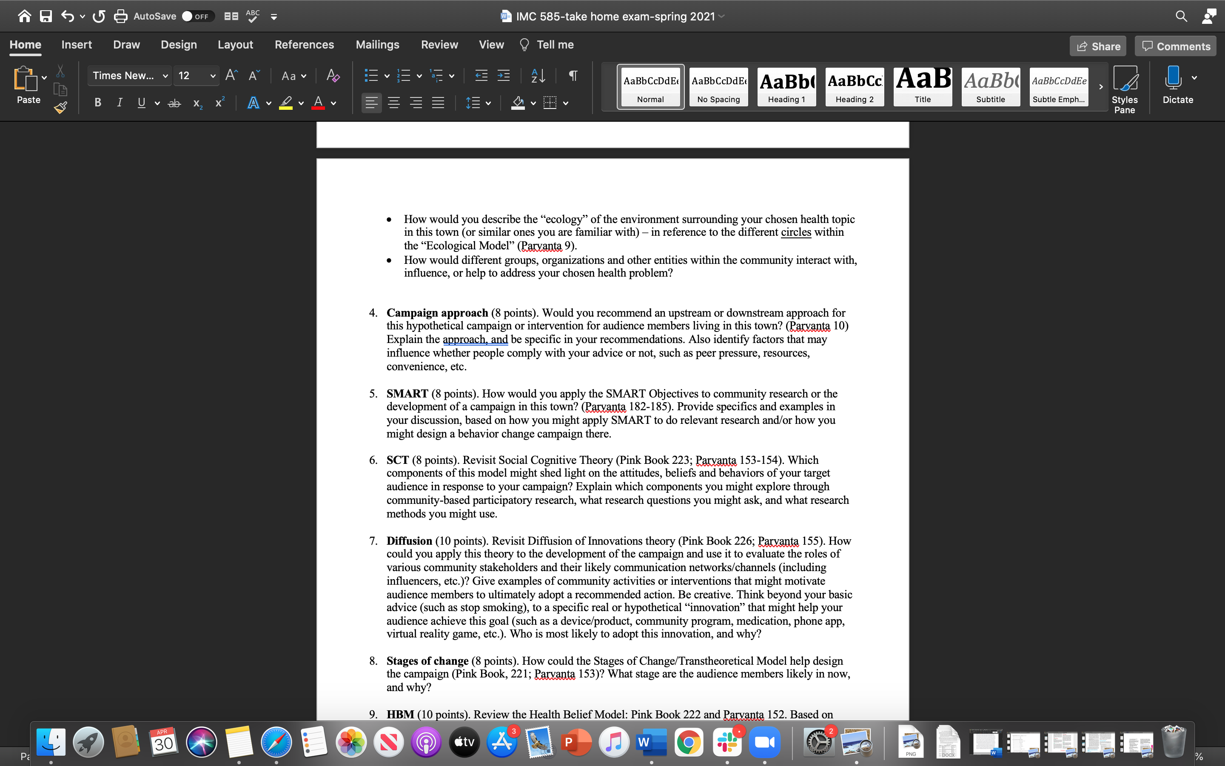Click the Share button
Image resolution: width=1225 pixels, height=766 pixels.
click(x=1098, y=46)
